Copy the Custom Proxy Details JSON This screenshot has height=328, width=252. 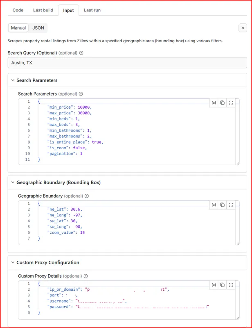coord(222,285)
